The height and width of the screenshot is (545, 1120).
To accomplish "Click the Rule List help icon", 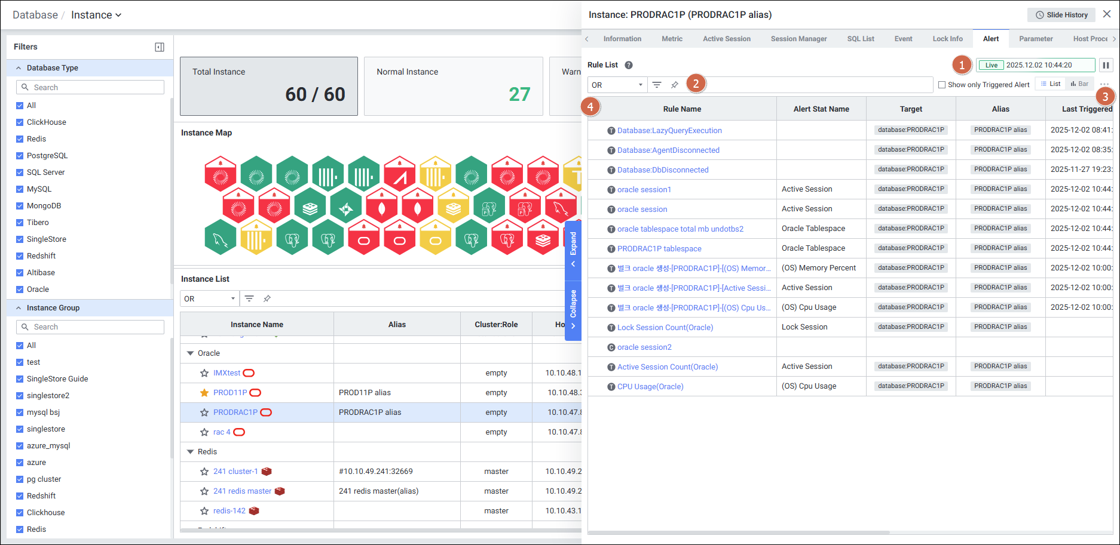I will 628,65.
